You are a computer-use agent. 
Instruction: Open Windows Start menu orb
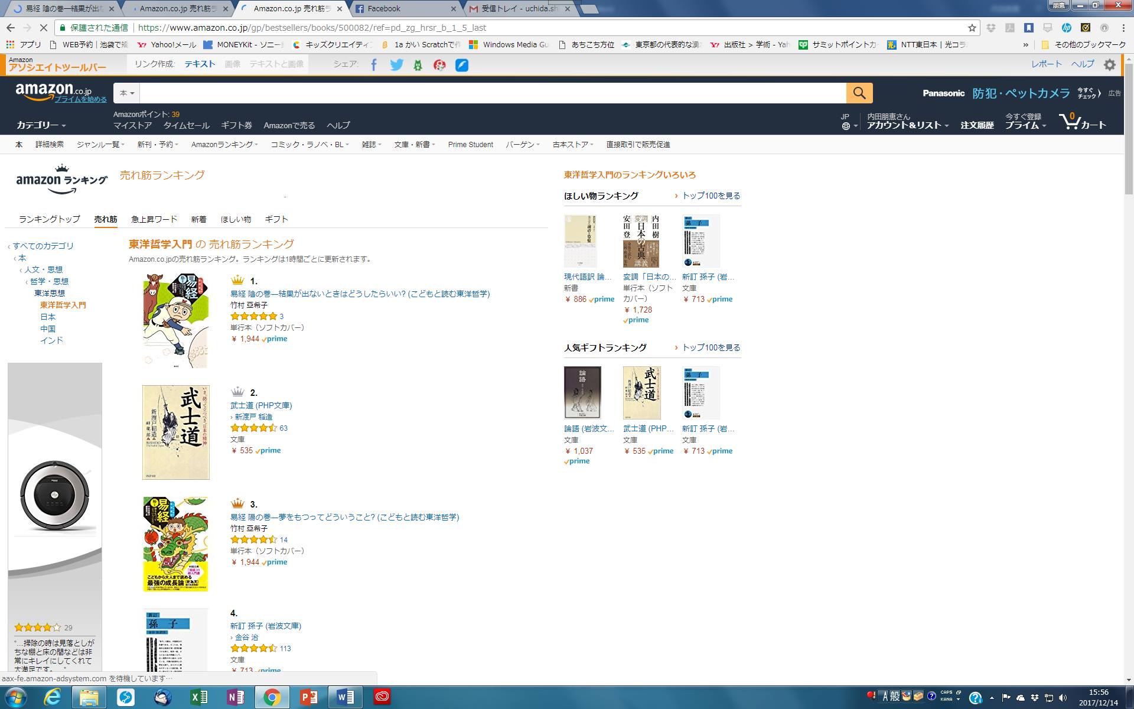[16, 698]
